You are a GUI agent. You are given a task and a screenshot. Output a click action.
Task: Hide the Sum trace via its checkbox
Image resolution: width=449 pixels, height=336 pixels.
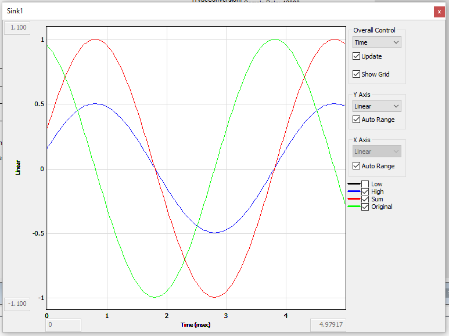coord(365,199)
